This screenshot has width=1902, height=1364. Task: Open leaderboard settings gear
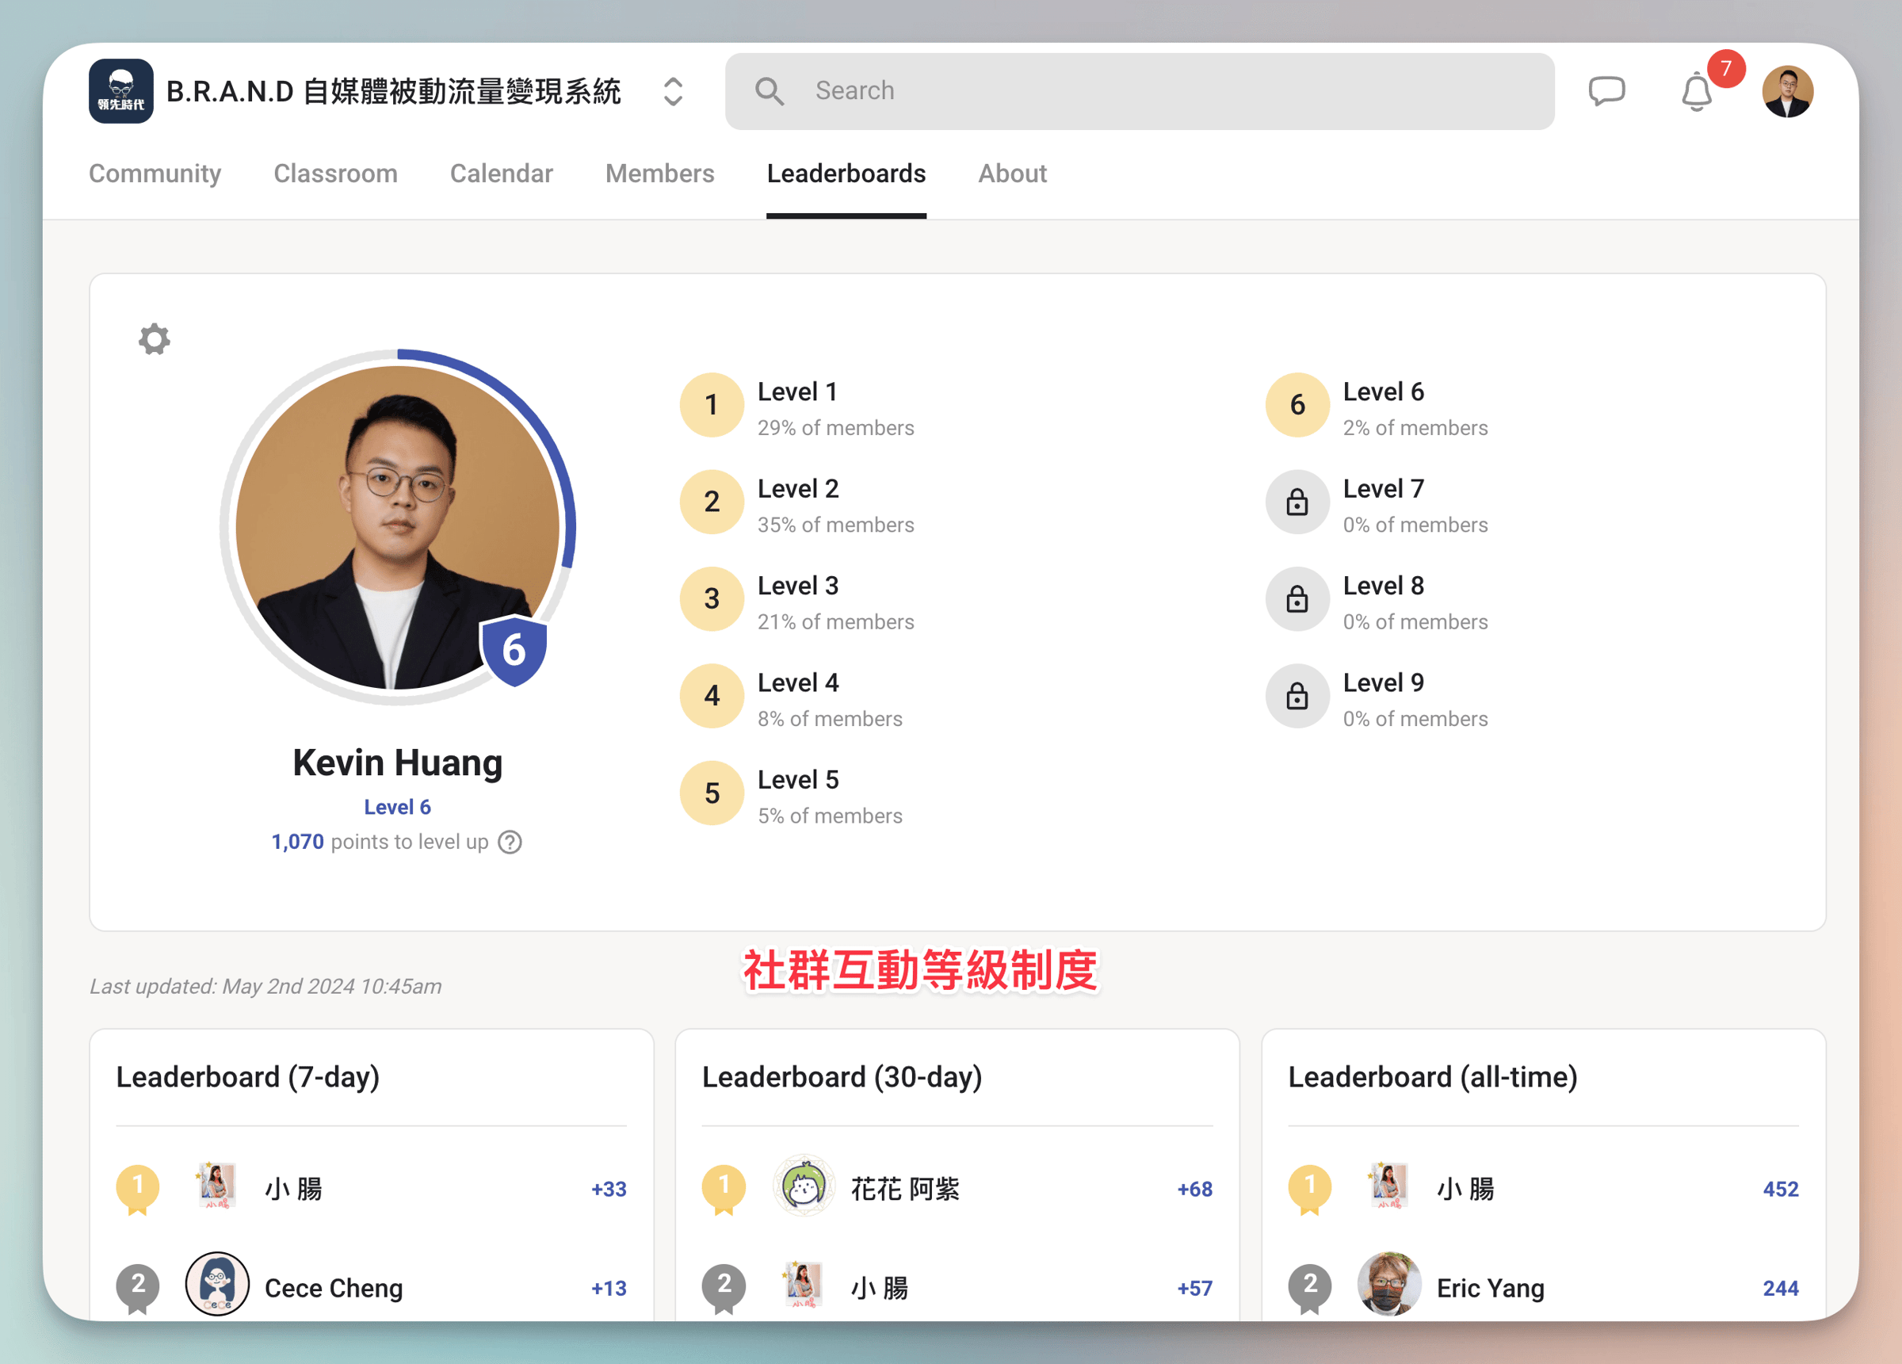155,339
